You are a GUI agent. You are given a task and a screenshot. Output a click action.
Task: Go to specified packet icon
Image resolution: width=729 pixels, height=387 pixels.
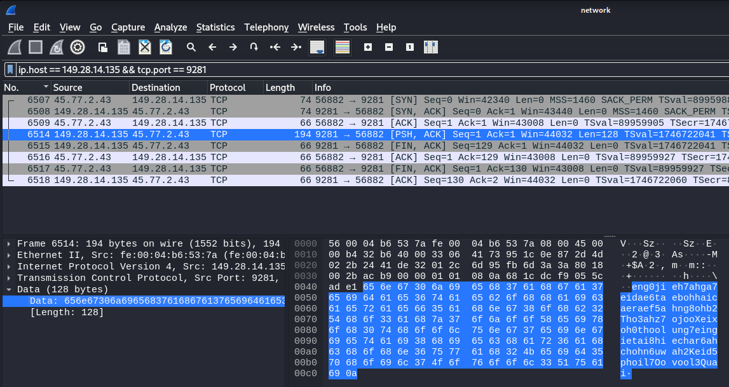pos(254,47)
